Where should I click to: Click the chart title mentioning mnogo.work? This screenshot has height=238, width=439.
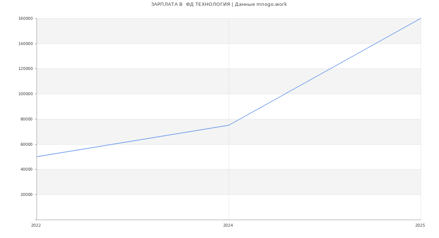click(219, 4)
